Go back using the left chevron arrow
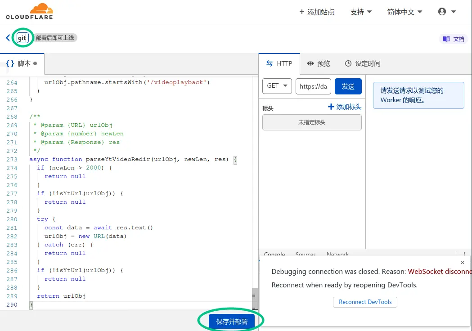Image resolution: width=472 pixels, height=331 pixels. [8, 38]
